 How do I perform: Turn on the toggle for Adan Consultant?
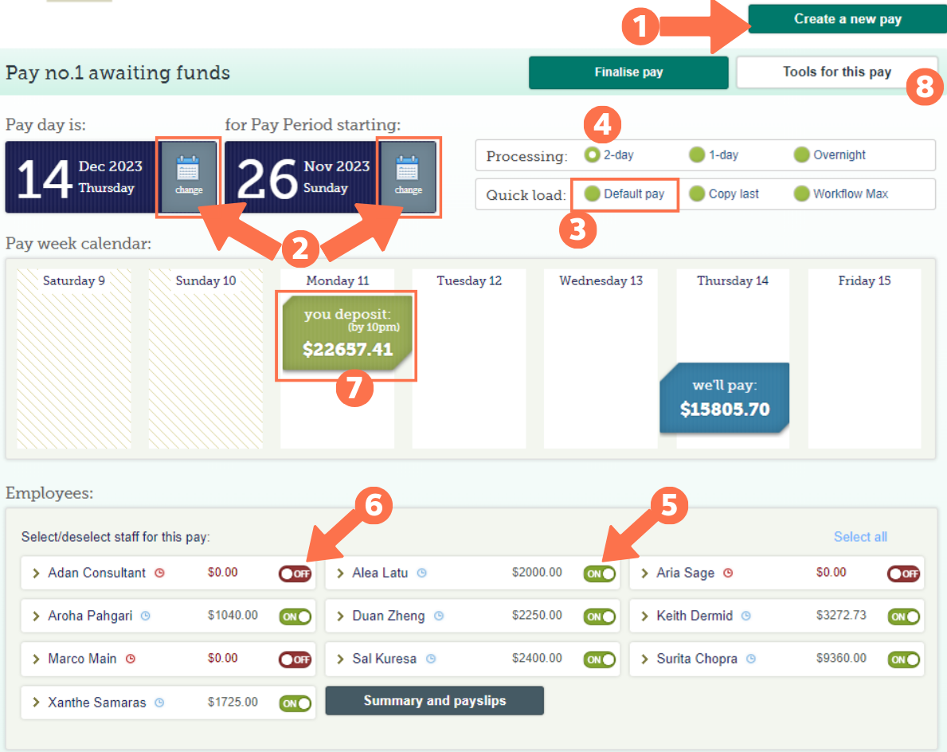click(x=295, y=573)
